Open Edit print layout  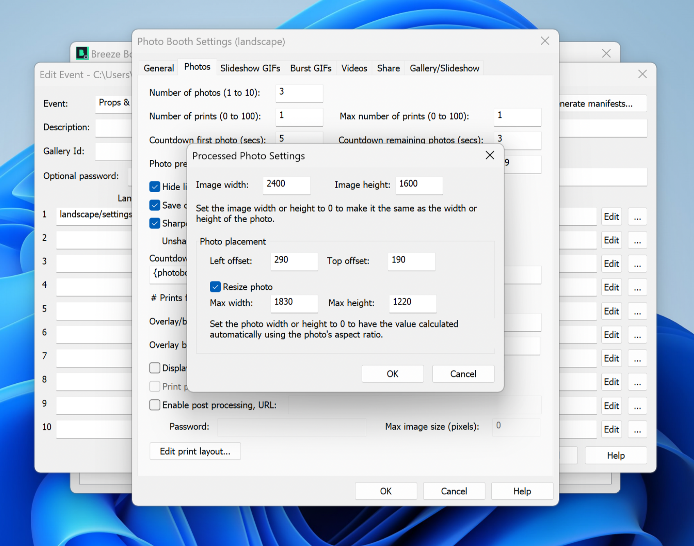(x=195, y=451)
